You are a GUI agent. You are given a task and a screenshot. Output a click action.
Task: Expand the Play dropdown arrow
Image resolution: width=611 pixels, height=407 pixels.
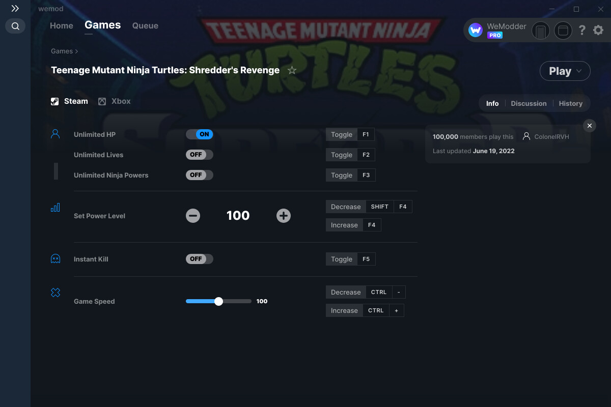coord(579,71)
